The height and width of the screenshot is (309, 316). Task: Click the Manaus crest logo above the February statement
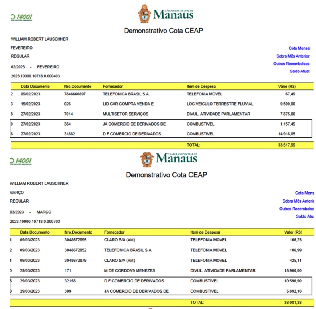click(x=145, y=14)
